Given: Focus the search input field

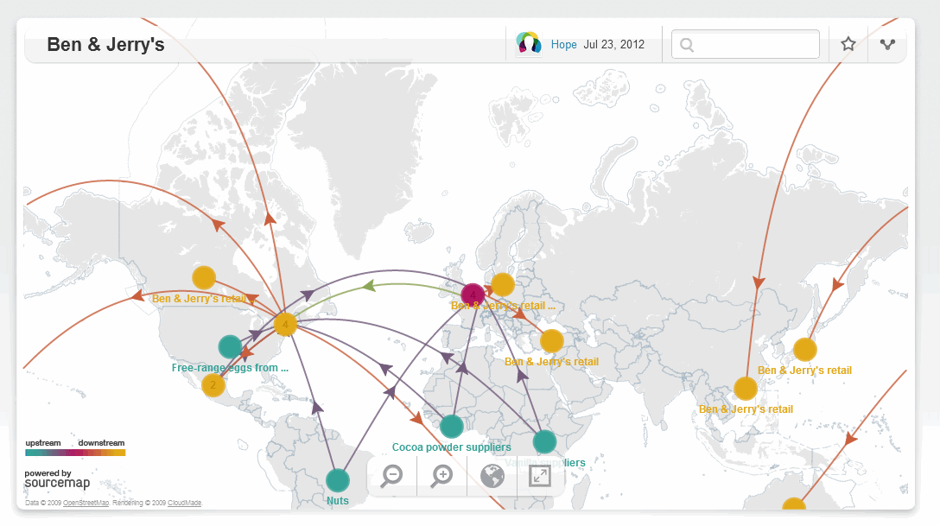Looking at the screenshot, I should 745,44.
